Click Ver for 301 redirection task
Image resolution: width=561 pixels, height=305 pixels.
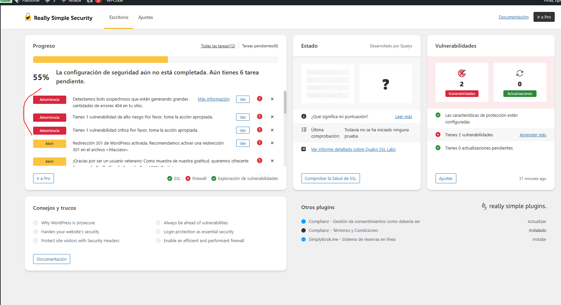[x=243, y=143]
